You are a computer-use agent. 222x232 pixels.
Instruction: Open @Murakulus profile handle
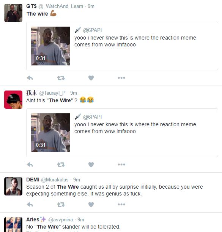tap(55, 180)
